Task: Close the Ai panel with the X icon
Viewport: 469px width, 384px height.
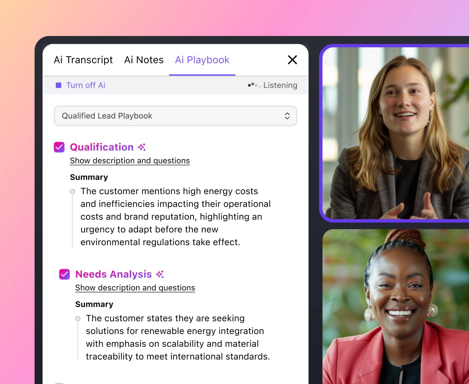Action: click(292, 60)
